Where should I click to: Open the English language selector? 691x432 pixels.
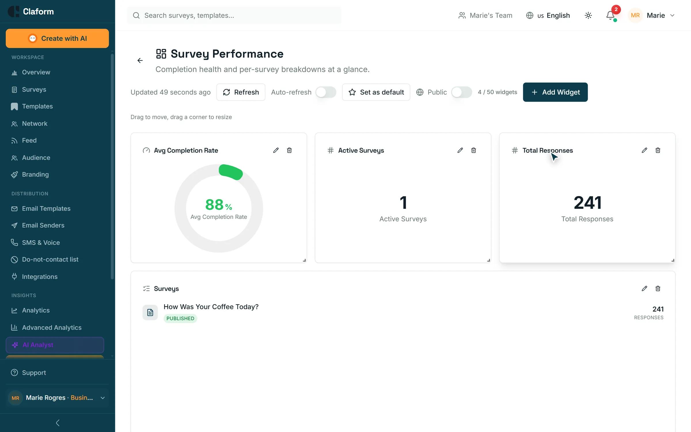[x=548, y=15]
